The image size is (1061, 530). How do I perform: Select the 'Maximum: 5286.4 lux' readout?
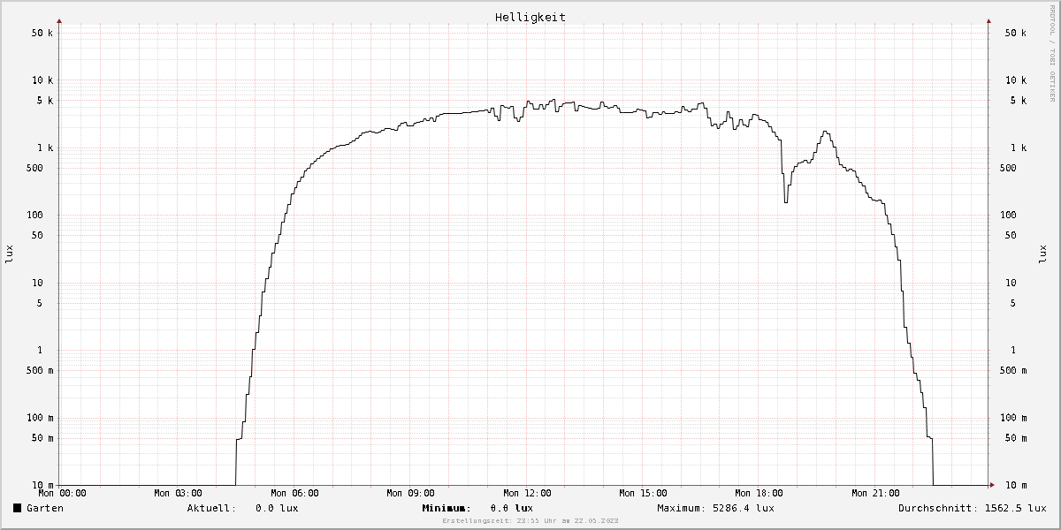pos(715,509)
